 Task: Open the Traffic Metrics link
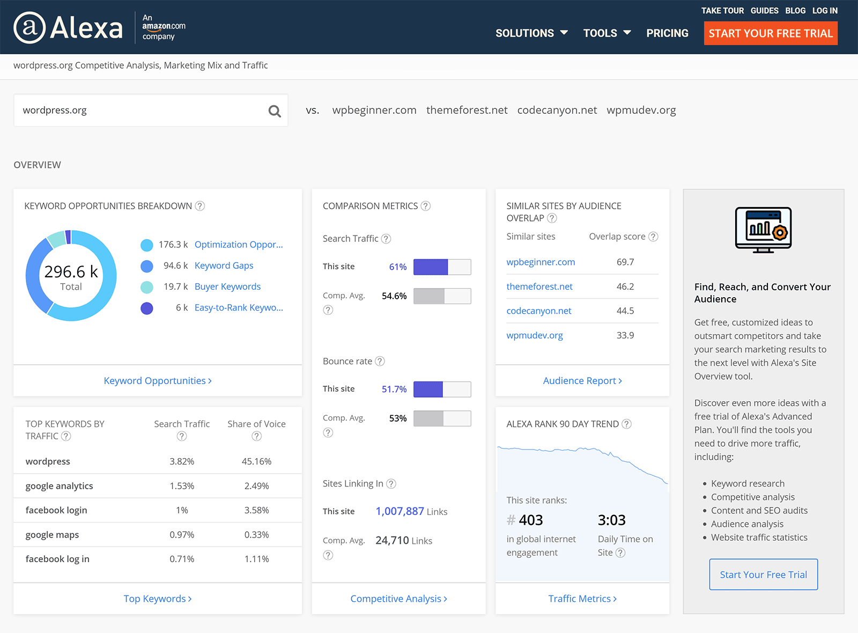click(x=582, y=599)
